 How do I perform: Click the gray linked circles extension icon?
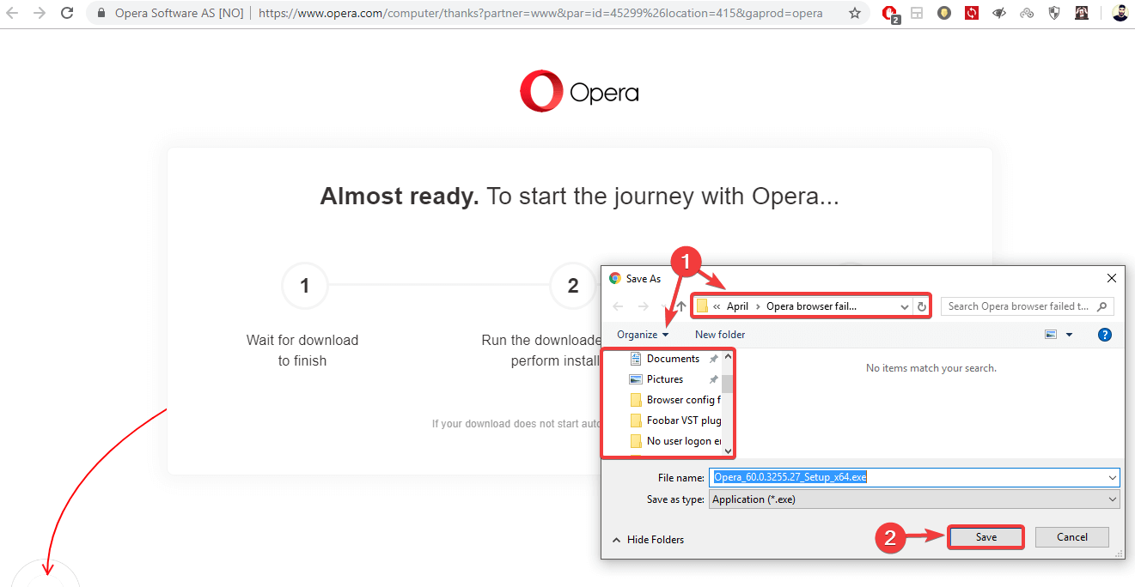(1027, 14)
